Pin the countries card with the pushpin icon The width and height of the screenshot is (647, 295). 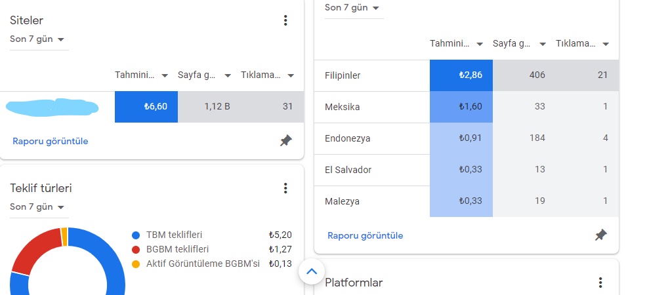tap(600, 235)
